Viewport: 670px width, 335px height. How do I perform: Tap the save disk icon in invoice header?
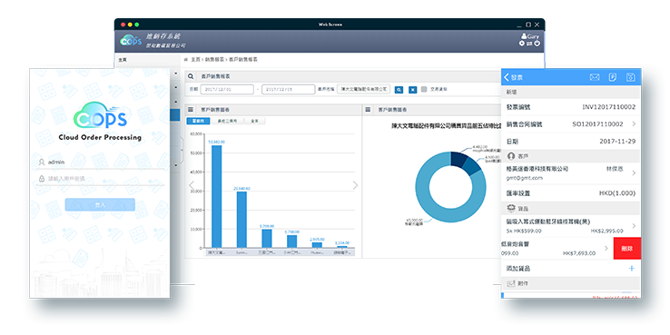[x=630, y=77]
